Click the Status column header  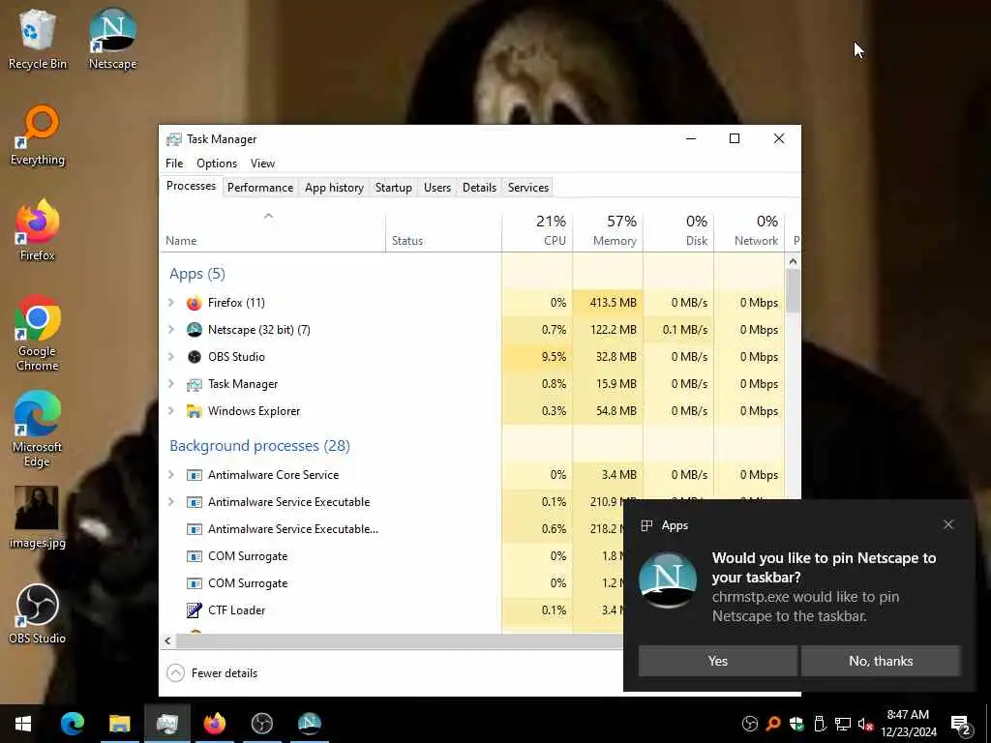click(x=443, y=232)
